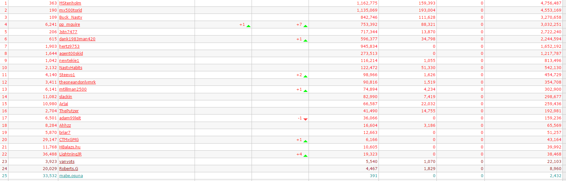The width and height of the screenshot is (566, 181).
Task: Select total 8,960 in Roberts.G row
Action: 555,169
